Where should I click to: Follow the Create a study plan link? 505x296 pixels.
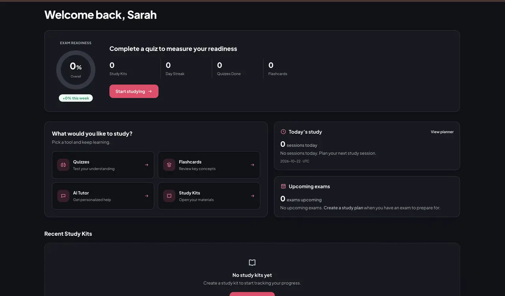pyautogui.click(x=343, y=208)
